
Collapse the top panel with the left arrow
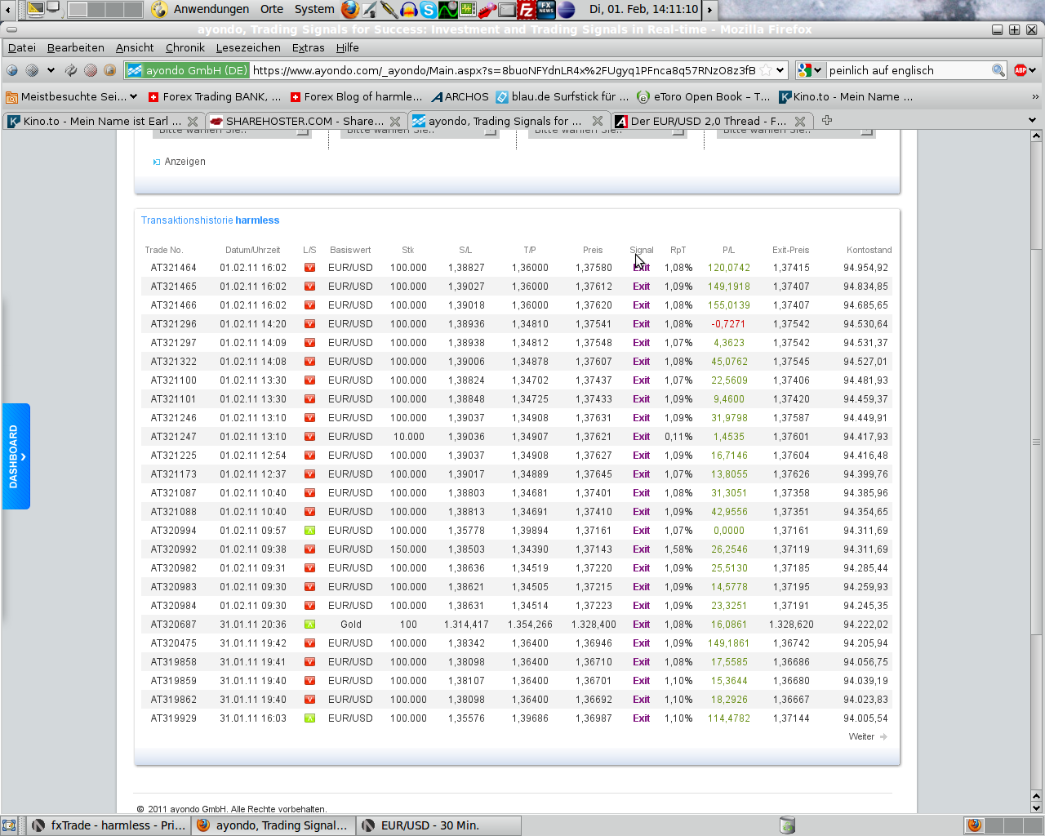(x=7, y=10)
